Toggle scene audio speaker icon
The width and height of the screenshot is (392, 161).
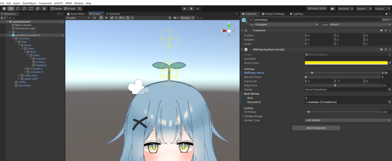point(106,18)
